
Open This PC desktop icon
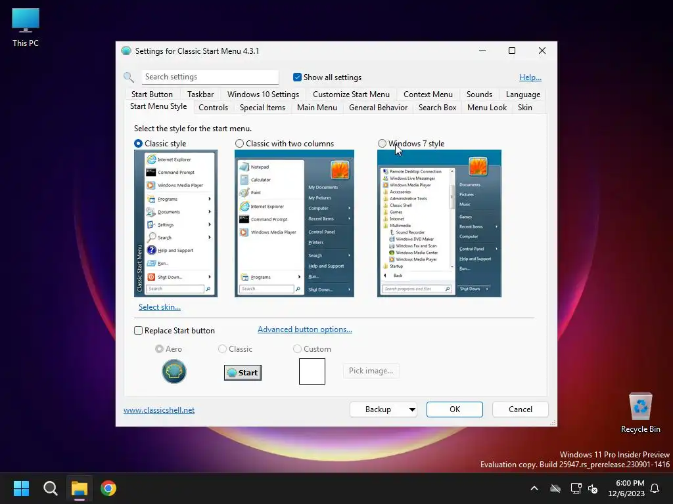pyautogui.click(x=26, y=27)
